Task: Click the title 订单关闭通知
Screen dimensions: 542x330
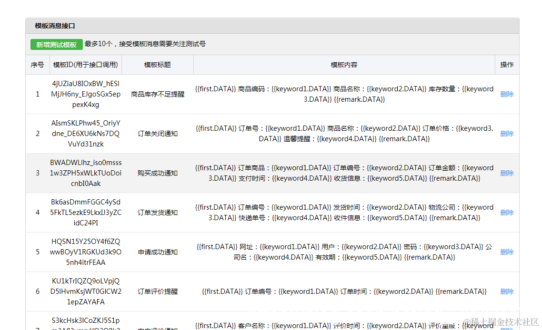Action: tap(157, 134)
